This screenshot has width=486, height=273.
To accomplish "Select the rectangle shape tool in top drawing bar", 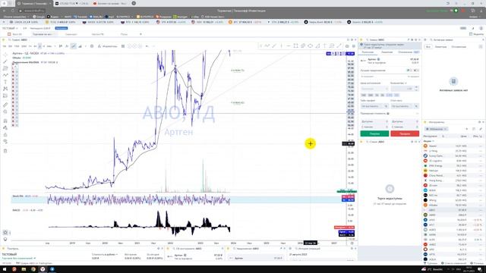I will coord(295,45).
